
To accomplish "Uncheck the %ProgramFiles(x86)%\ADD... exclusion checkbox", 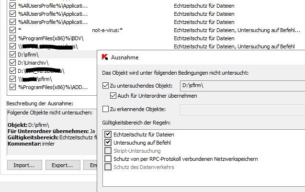I will pyautogui.click(x=12, y=87).
